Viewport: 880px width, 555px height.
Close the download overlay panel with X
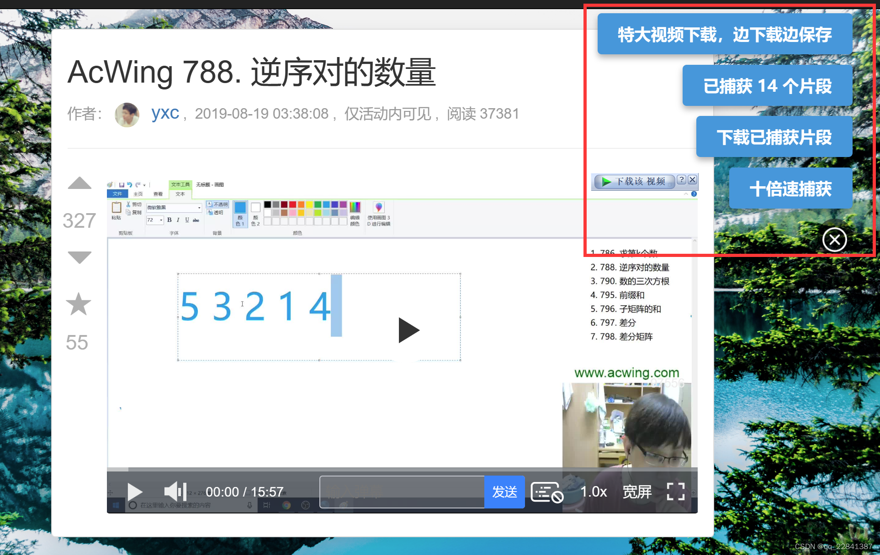click(x=834, y=240)
